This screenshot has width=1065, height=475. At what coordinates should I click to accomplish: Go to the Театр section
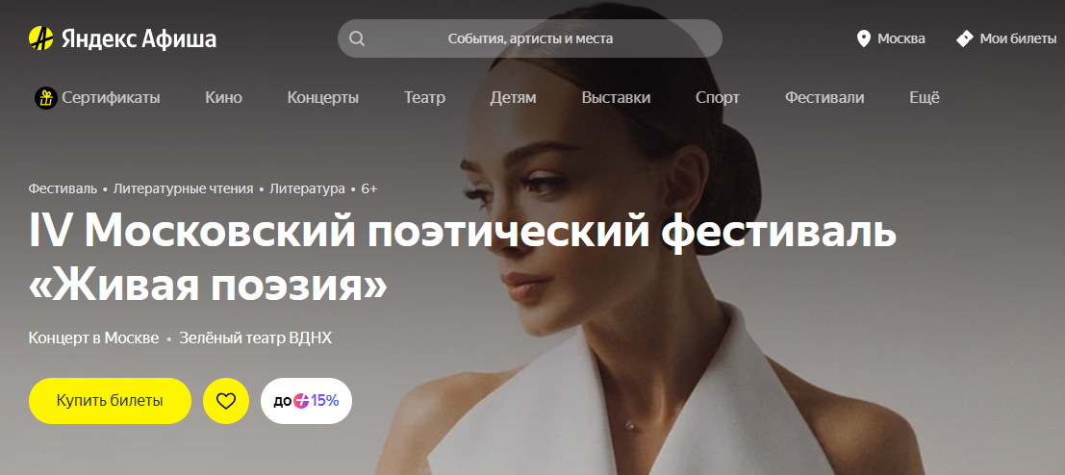coord(424,98)
